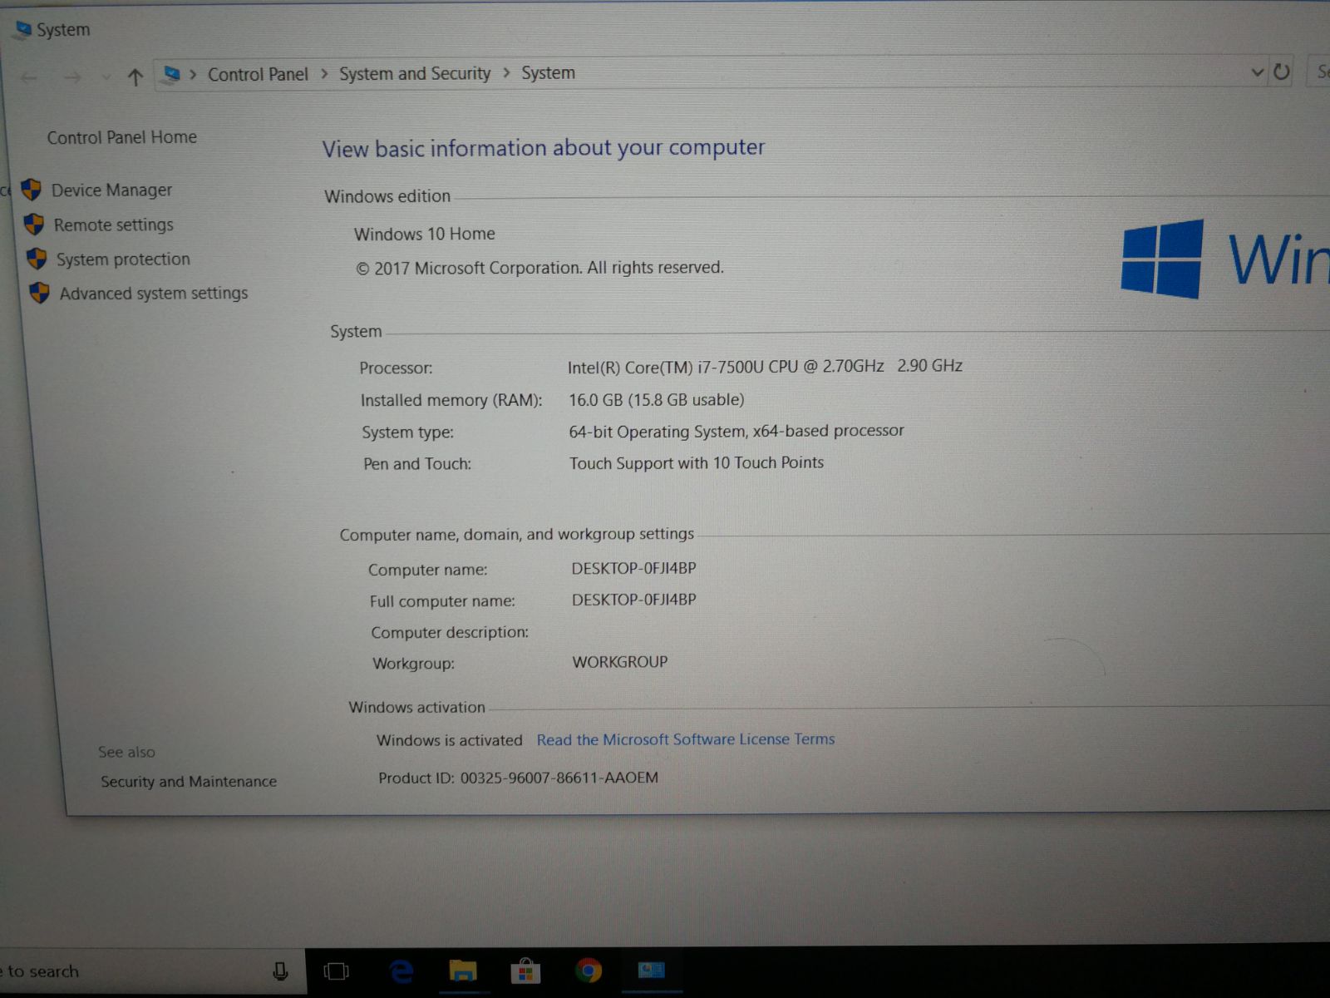Open File Explorer from the taskbar

coord(463,971)
